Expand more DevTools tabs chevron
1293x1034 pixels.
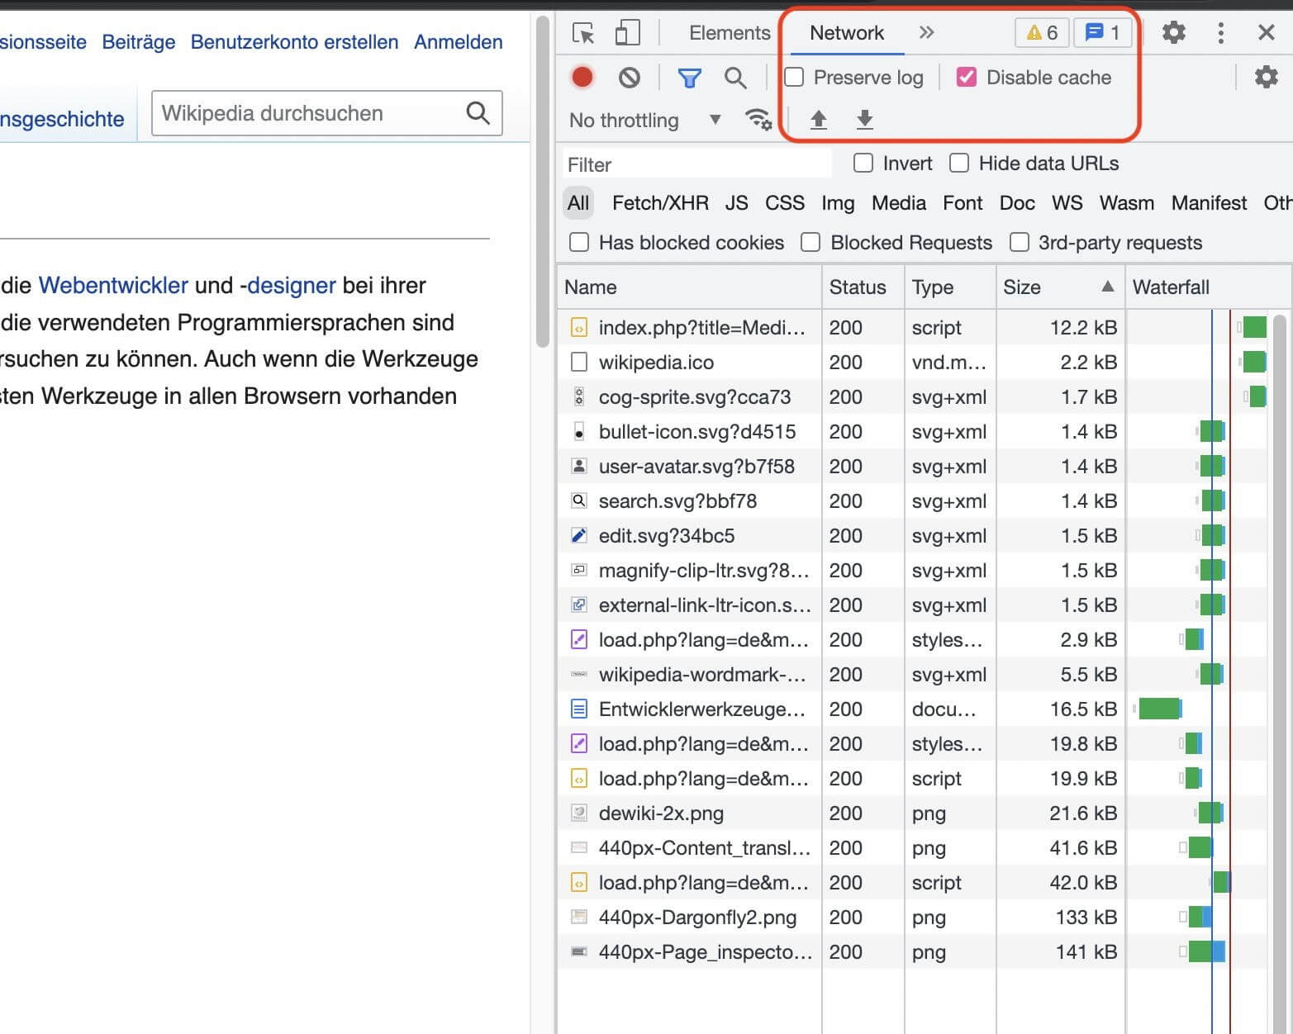click(926, 33)
